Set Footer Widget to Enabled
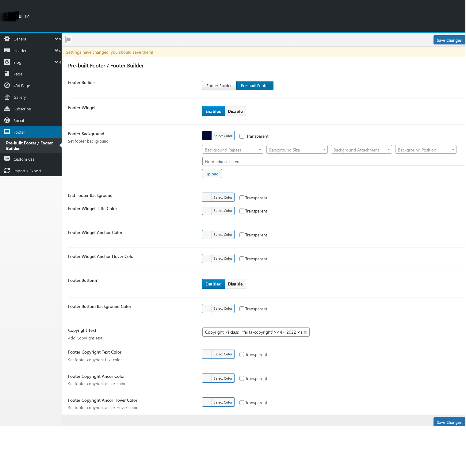The width and height of the screenshot is (466, 452). pos(213,111)
